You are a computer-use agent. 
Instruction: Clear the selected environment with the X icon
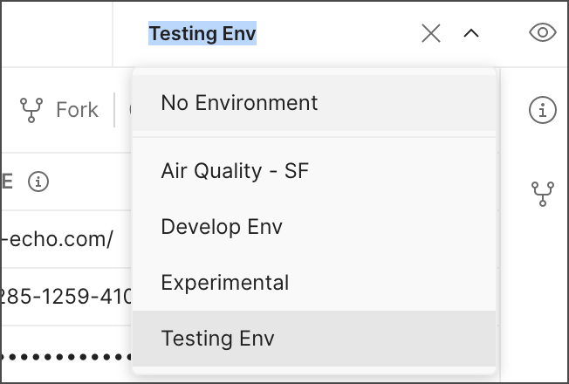431,33
